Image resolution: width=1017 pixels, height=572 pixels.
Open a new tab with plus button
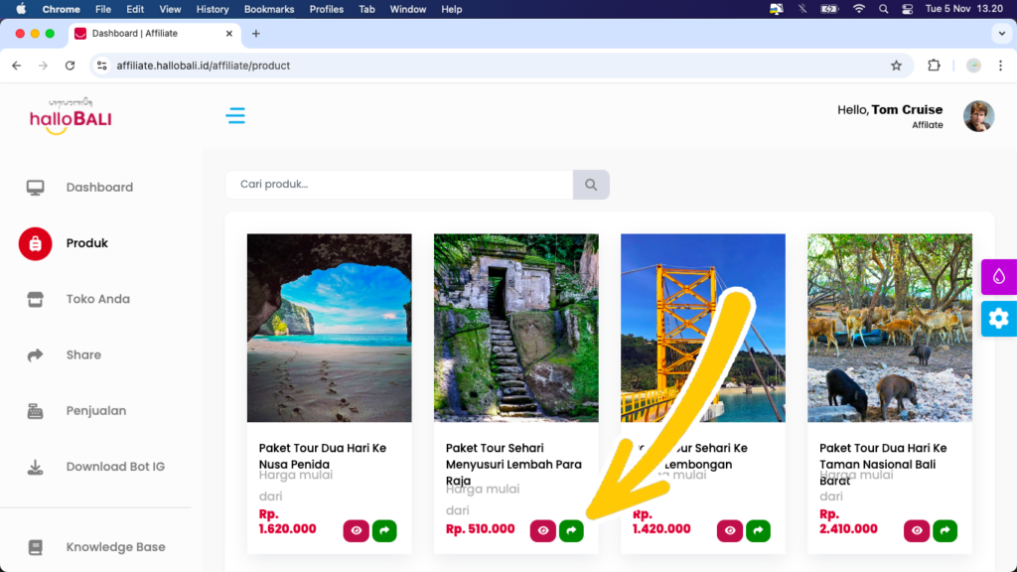point(256,34)
